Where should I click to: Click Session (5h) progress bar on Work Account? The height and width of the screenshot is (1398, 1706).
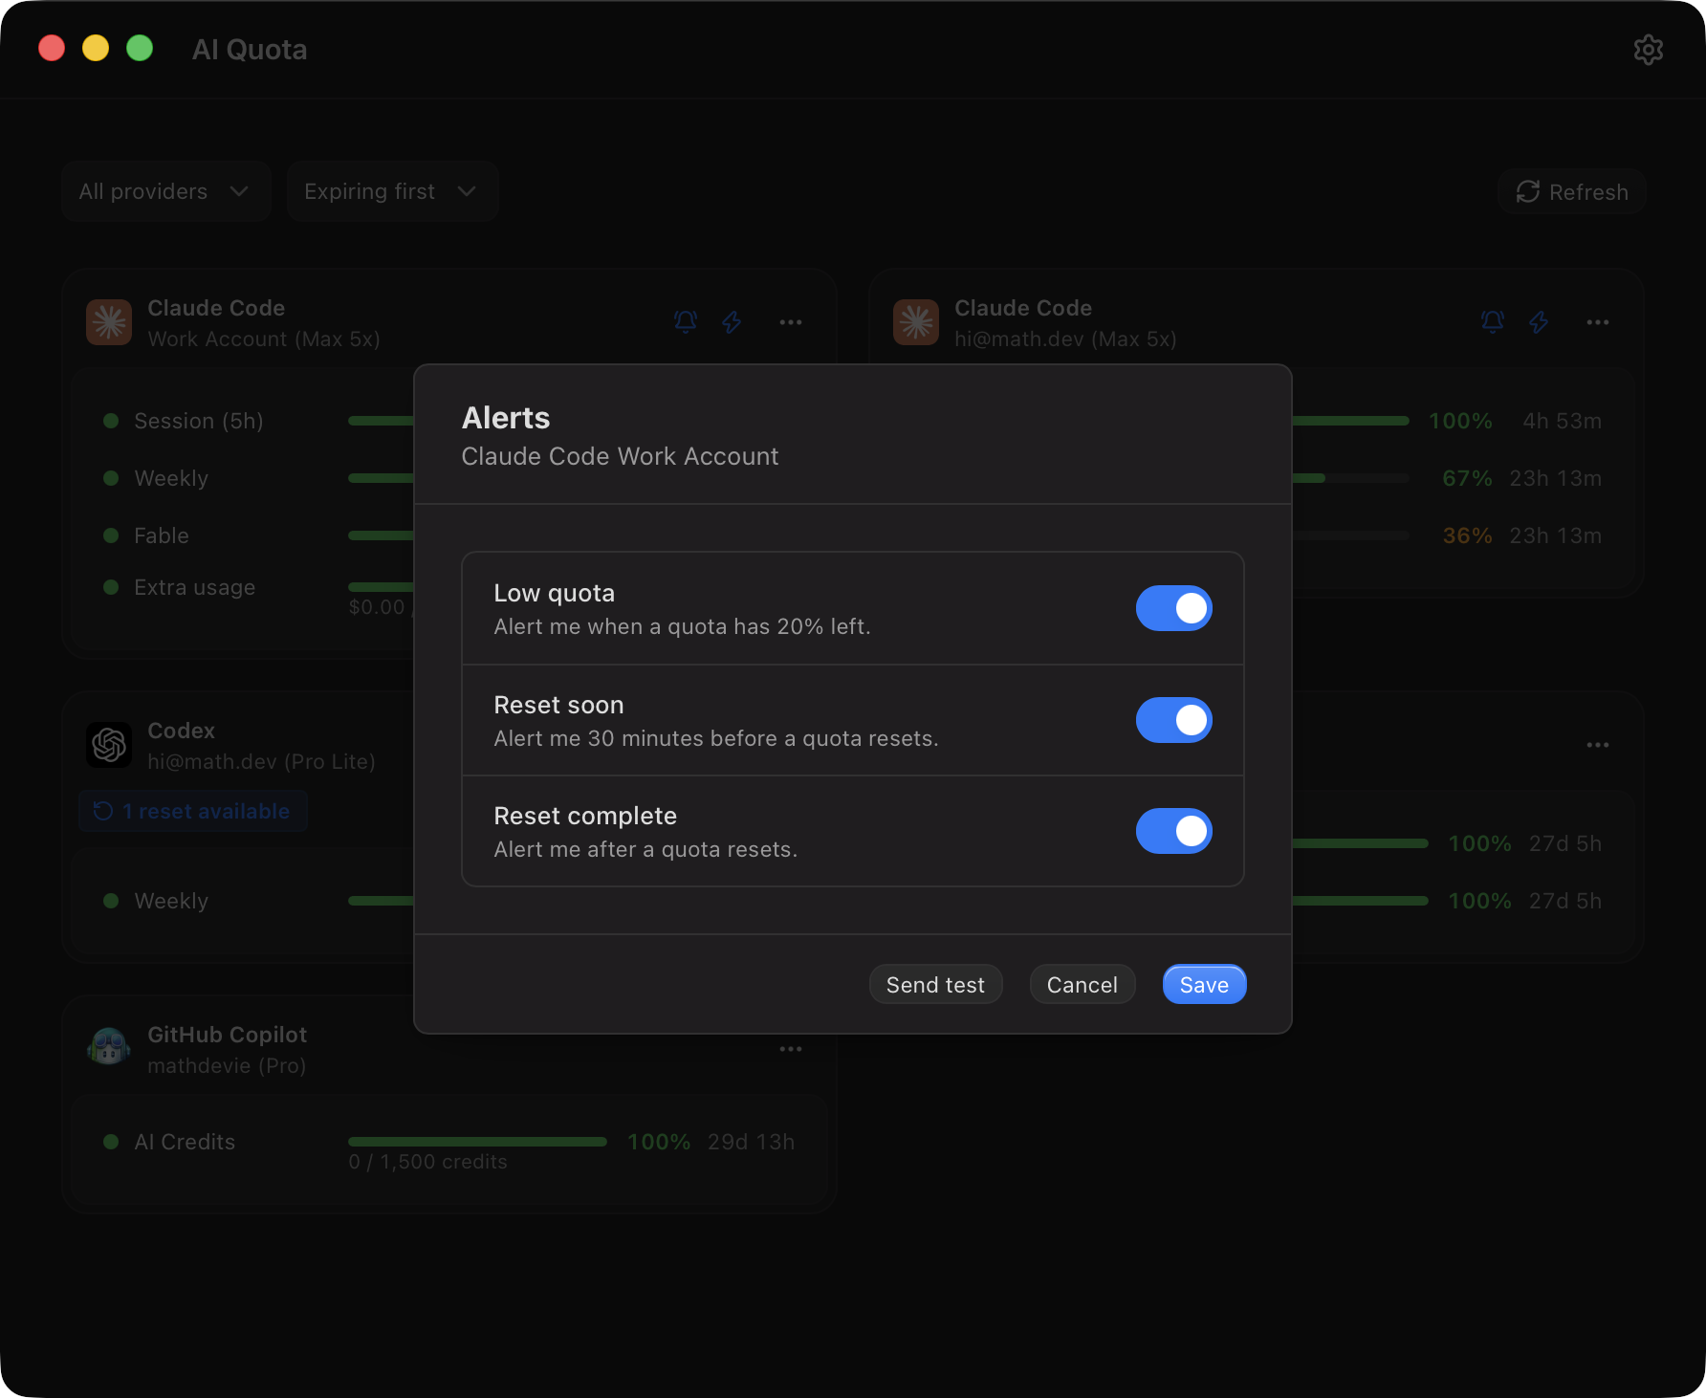click(381, 421)
